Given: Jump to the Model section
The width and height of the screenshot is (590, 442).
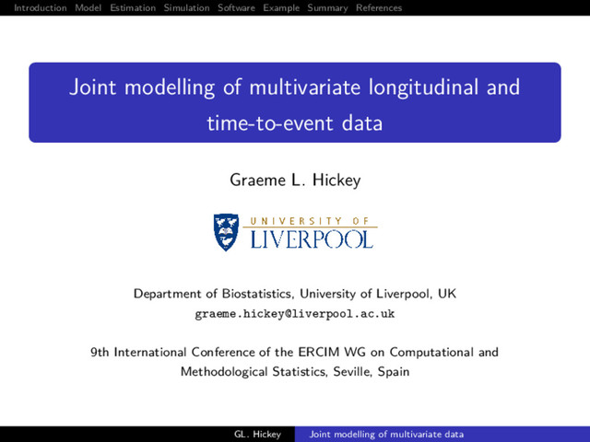Looking at the screenshot, I should coord(88,7).
